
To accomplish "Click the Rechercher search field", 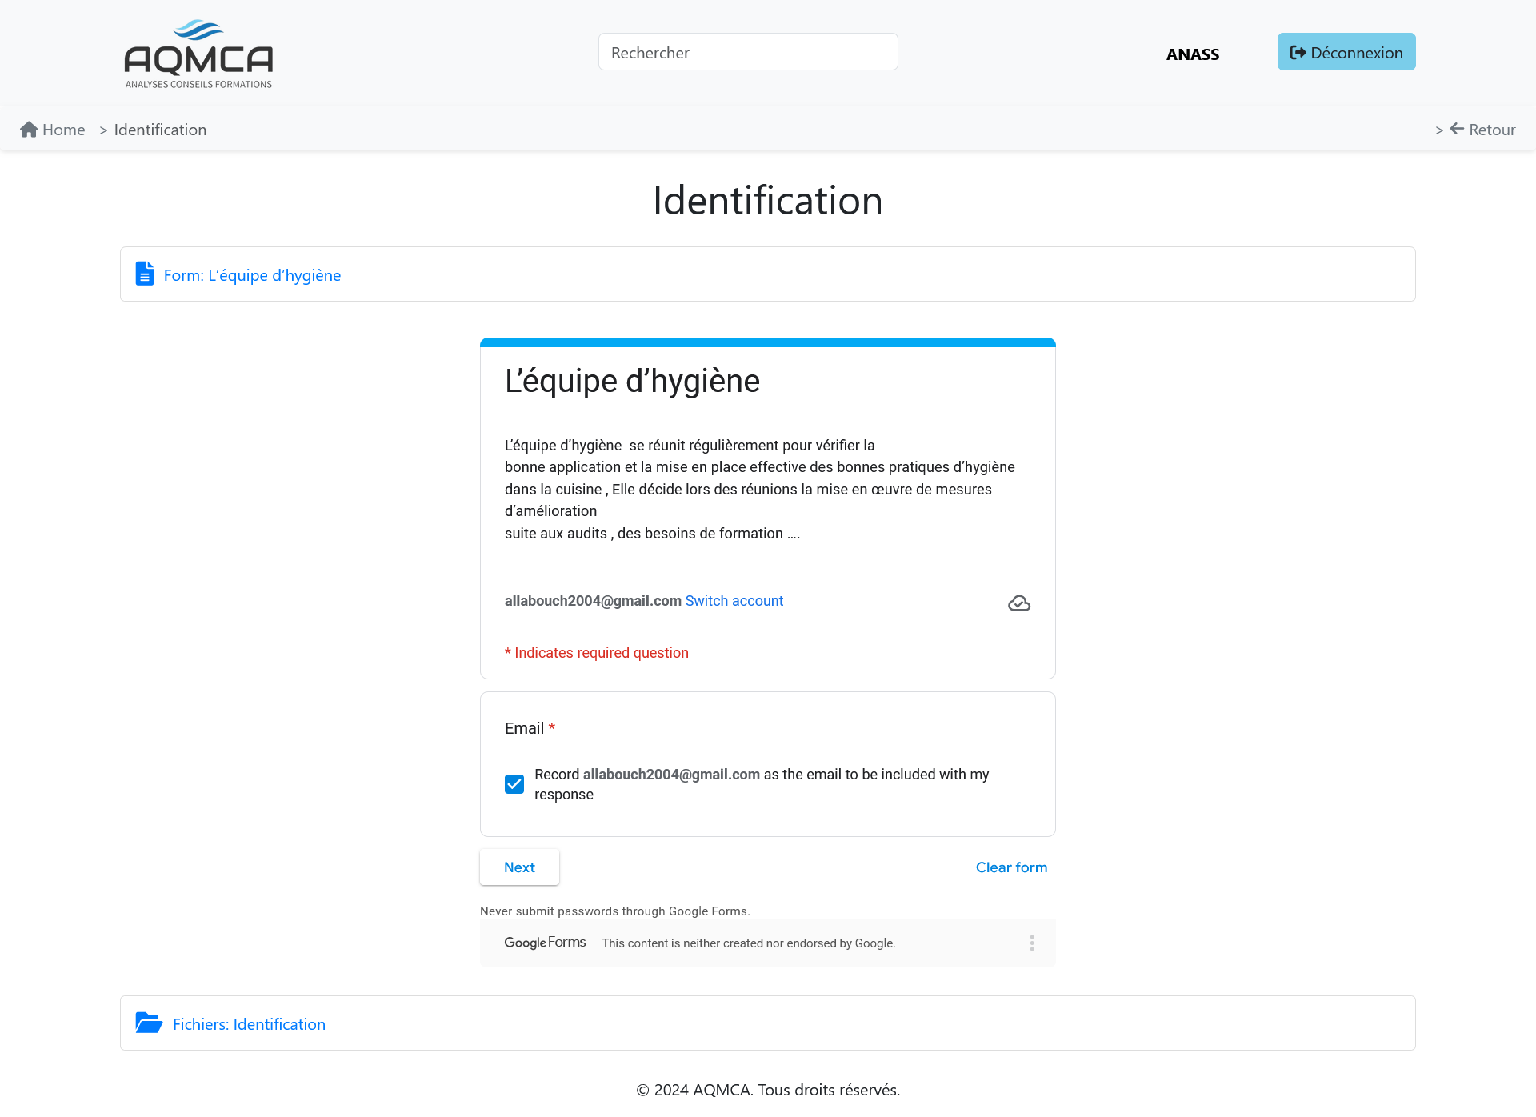I will (748, 52).
